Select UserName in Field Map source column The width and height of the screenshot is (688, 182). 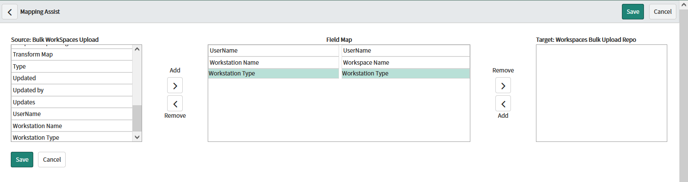[273, 50]
